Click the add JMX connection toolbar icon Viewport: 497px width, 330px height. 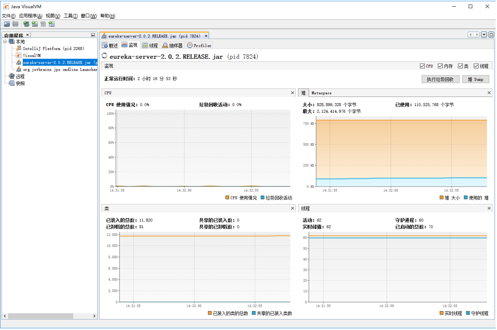click(35, 24)
